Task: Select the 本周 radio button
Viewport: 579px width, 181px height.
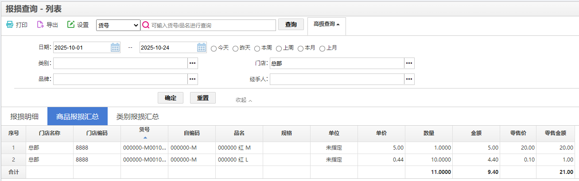Action: [257, 48]
